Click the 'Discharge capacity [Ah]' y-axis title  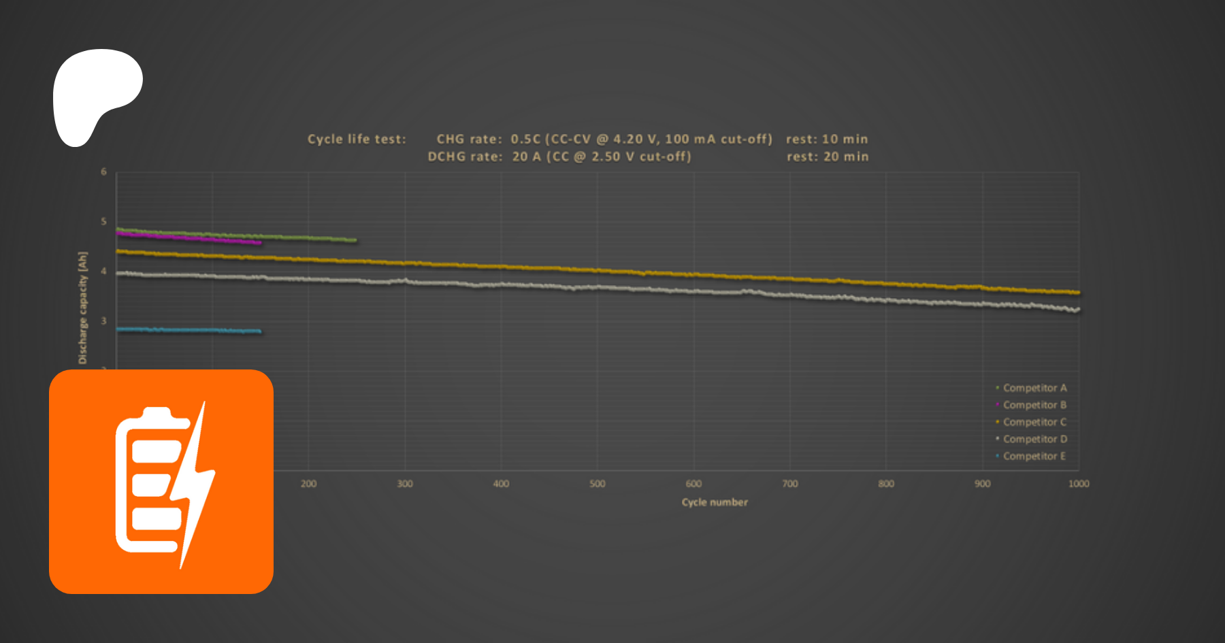[x=83, y=308]
